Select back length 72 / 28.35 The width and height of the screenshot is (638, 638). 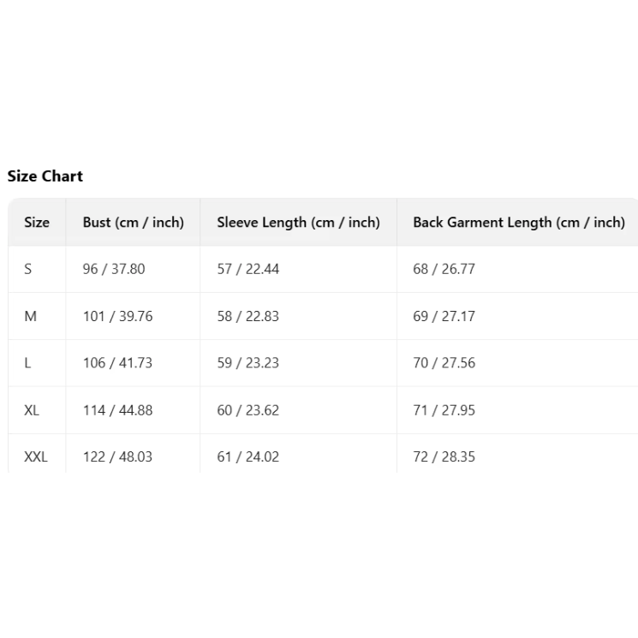point(444,456)
